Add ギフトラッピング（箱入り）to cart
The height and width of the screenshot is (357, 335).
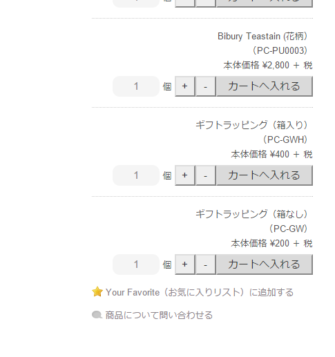pos(265,175)
